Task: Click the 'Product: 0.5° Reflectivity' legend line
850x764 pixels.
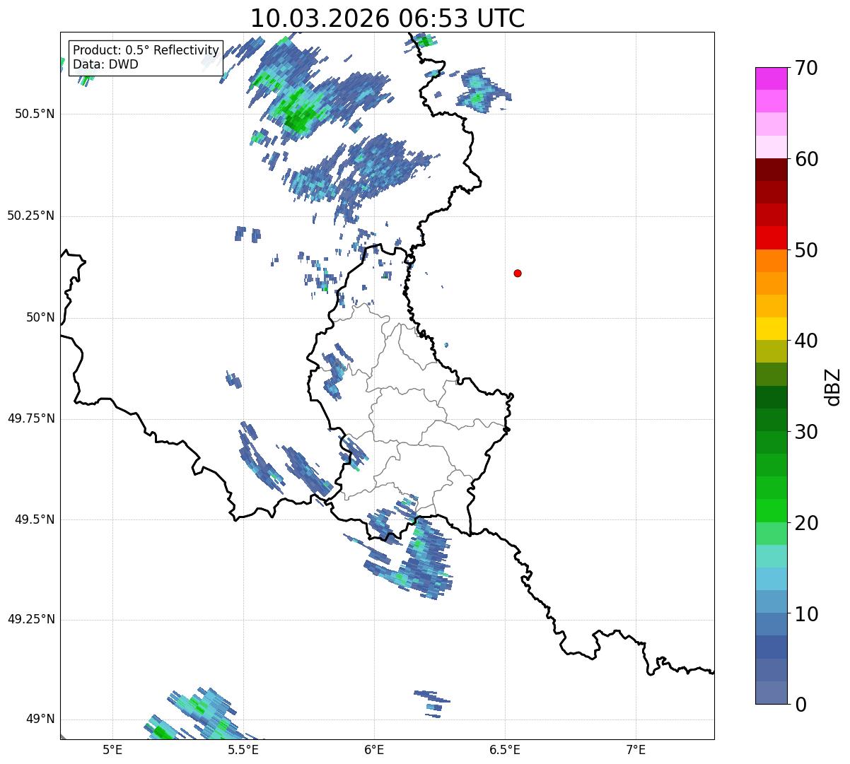Action: click(x=146, y=50)
